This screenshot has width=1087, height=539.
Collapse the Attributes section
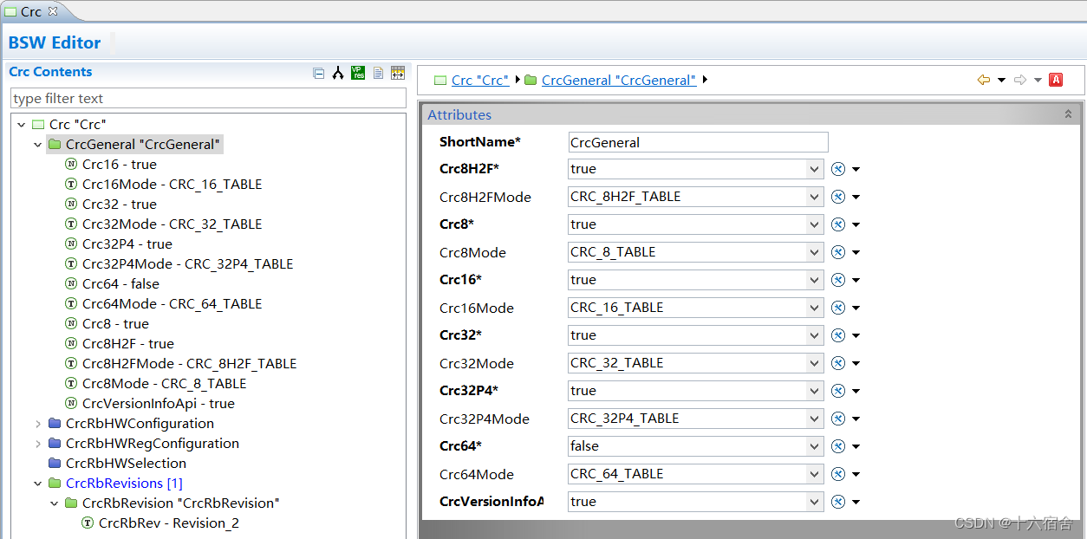(1068, 114)
